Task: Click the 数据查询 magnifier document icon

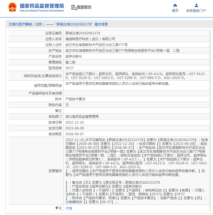Action: (x=74, y=7)
